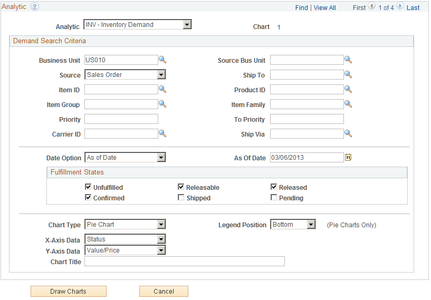Click the Chart Title input field

[x=185, y=262]
